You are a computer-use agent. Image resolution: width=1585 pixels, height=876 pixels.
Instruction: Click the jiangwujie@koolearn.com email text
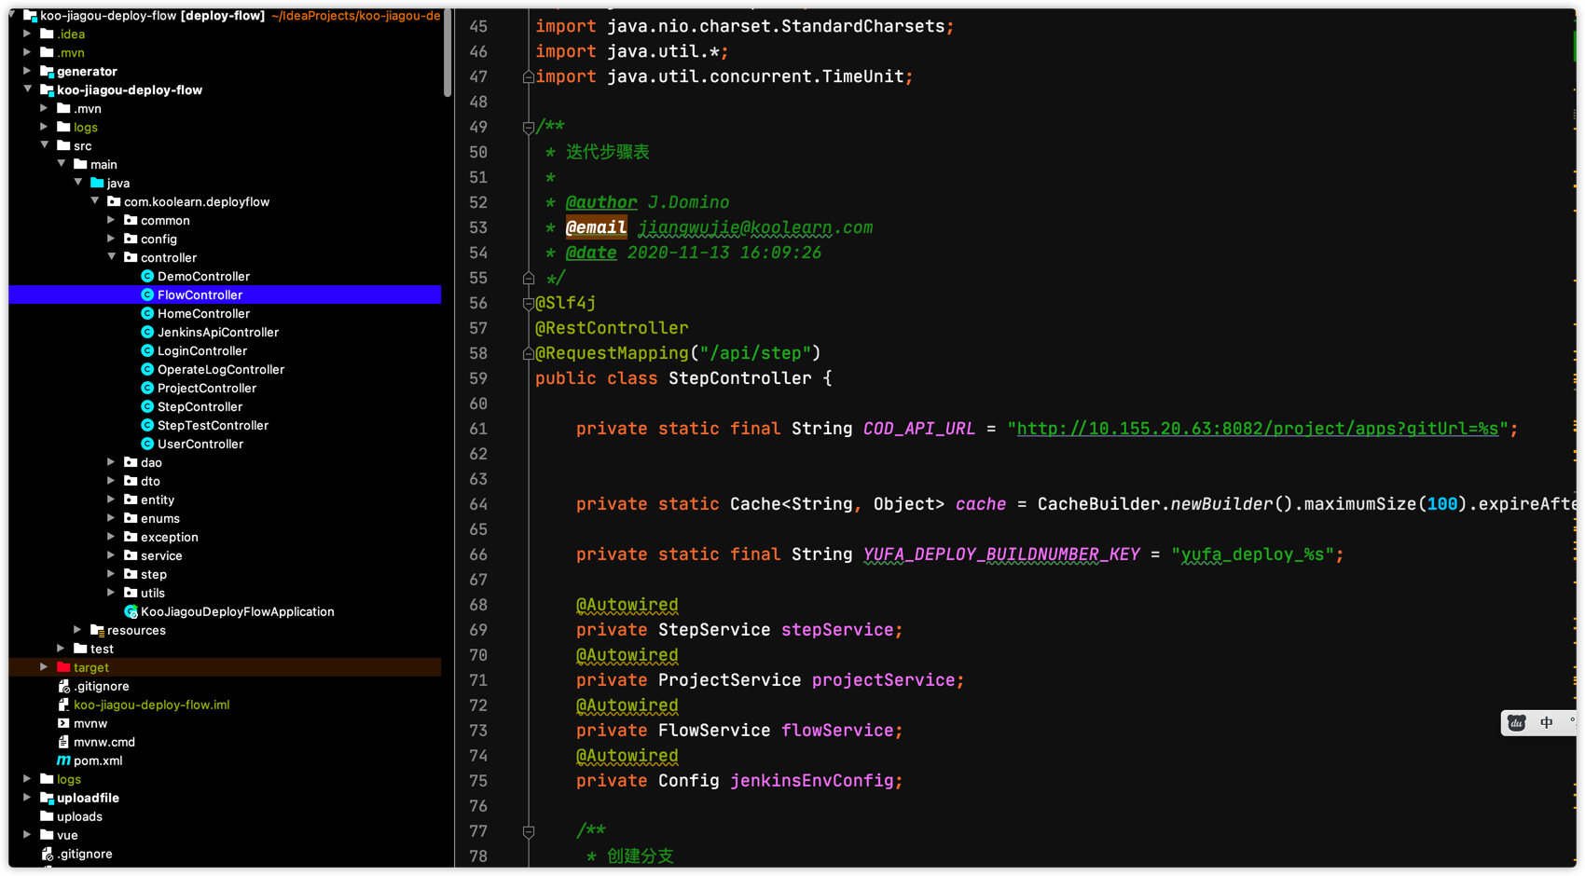click(755, 227)
